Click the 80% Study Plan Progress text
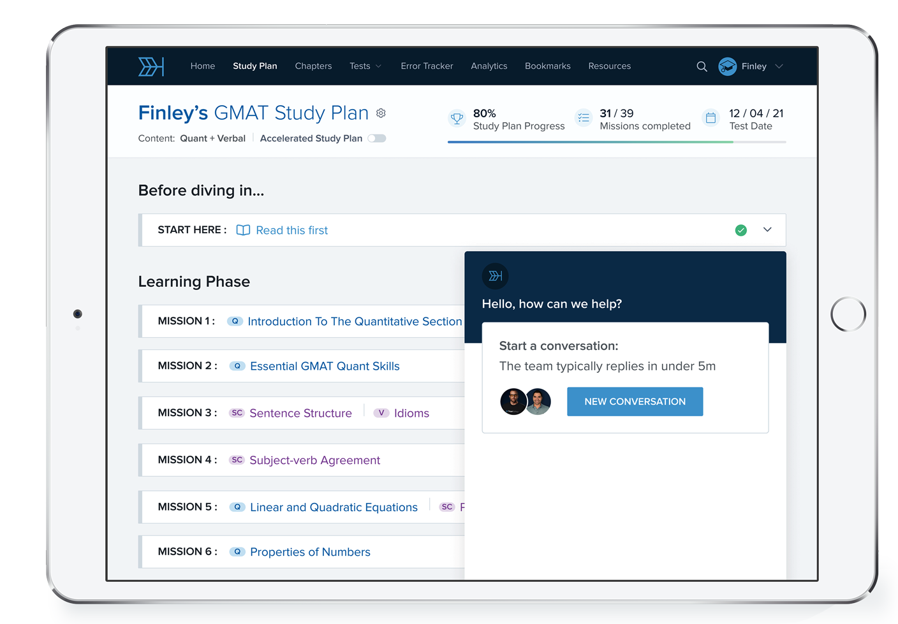 [x=519, y=119]
